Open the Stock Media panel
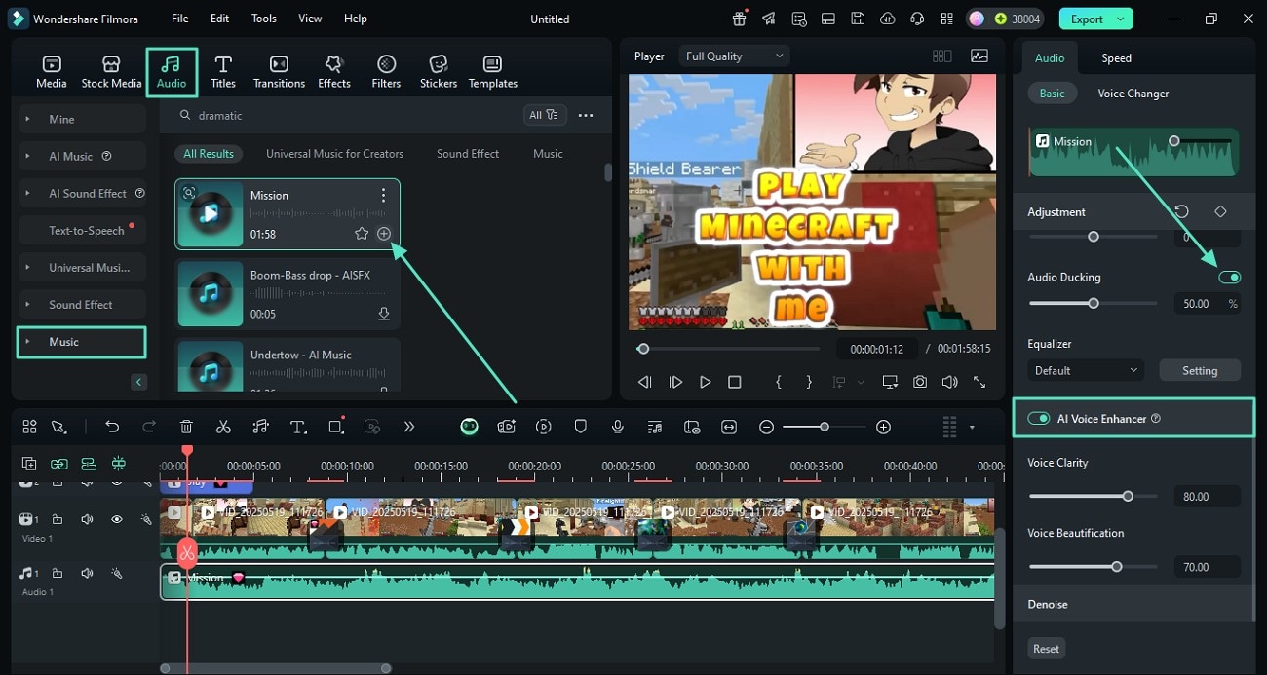This screenshot has height=675, width=1267. 111,72
